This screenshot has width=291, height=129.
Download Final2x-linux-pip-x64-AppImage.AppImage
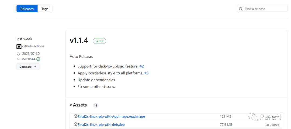click(111, 117)
